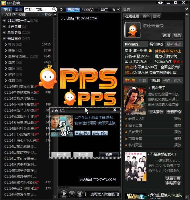Click left list scrollbar down arrow
Screen dimensions: 190x200
(x=55, y=197)
